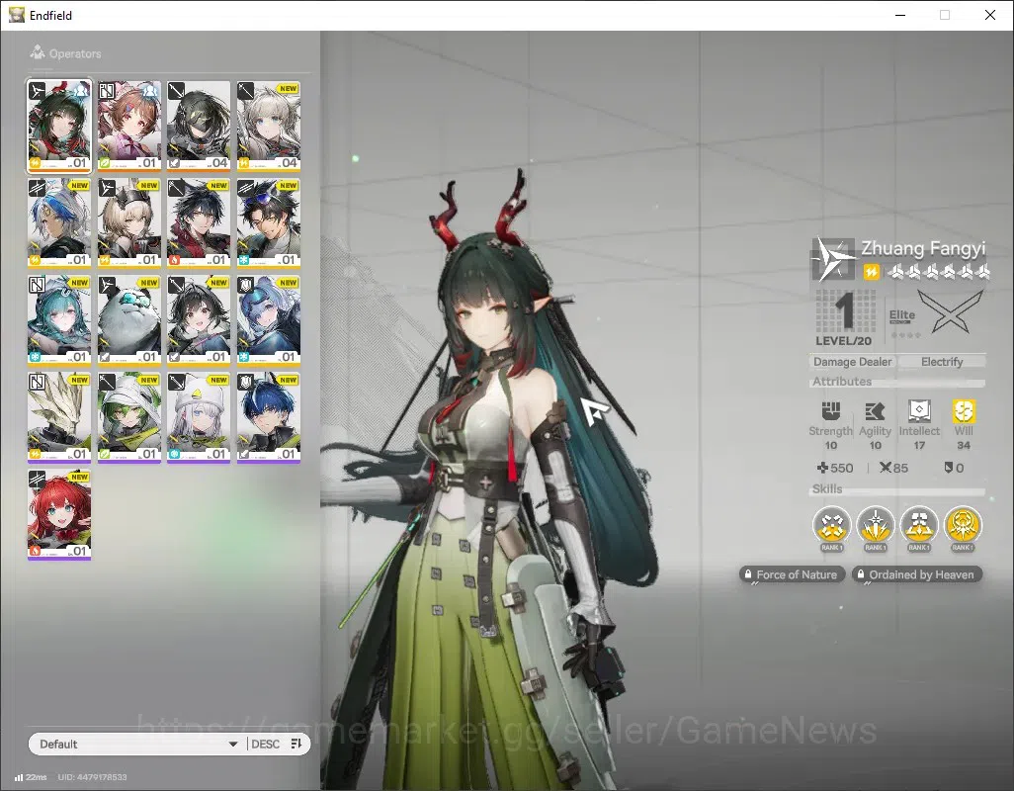Click the Operators header icon

(38, 52)
